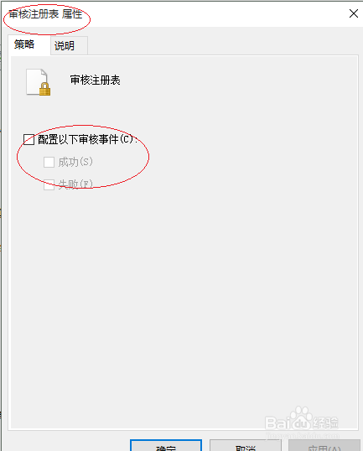Viewport: 363px width, 451px height.
Task: Click the golden padlock overlay on the icon
Action: click(44, 89)
